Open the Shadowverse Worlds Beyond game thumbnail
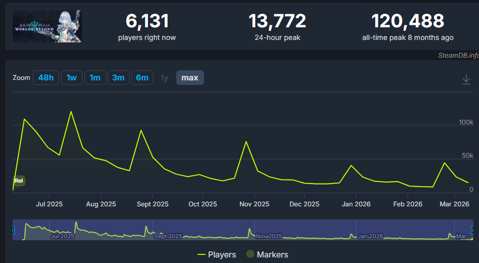Screen dimensions: 479x263 (x=47, y=26)
